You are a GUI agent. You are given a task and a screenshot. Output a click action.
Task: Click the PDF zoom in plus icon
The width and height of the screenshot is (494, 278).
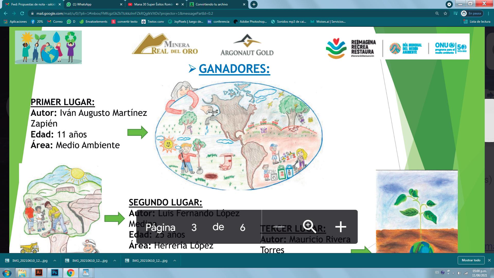pos(341,227)
